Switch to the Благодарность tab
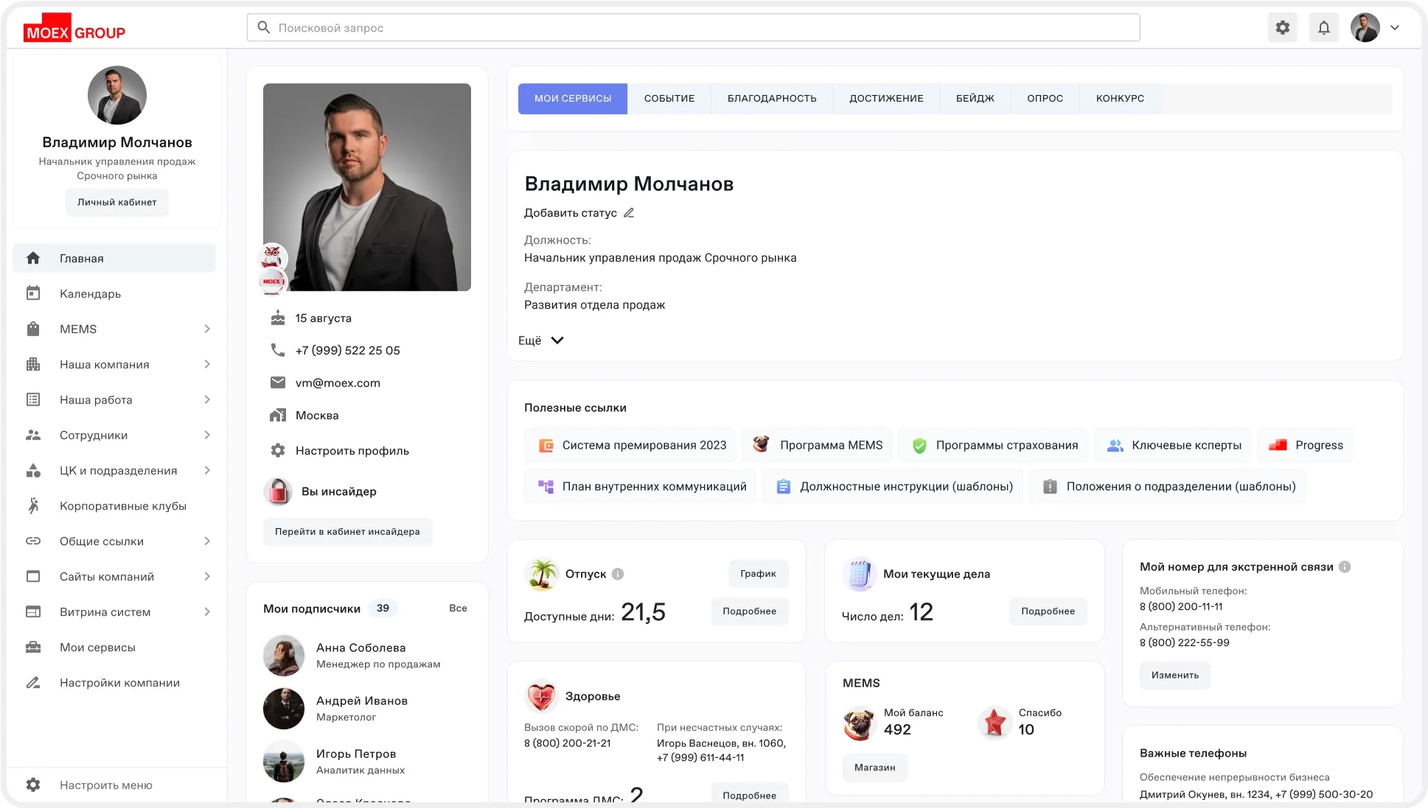Viewport: 1428px width, 808px height. 772,99
